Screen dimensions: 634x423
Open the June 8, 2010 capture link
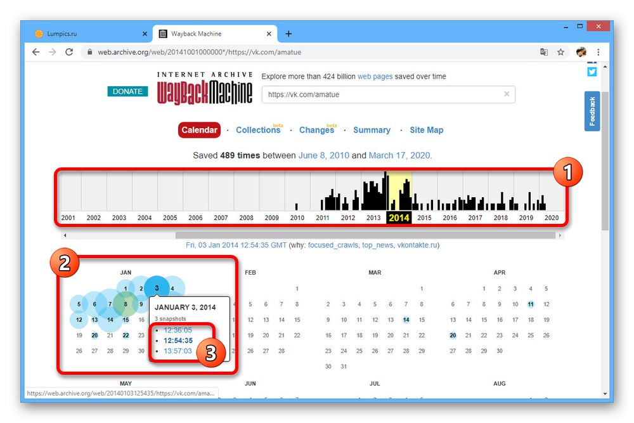324,155
